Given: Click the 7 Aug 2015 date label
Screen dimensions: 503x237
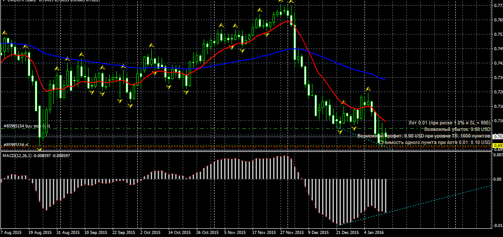Looking at the screenshot, I should (11, 232).
